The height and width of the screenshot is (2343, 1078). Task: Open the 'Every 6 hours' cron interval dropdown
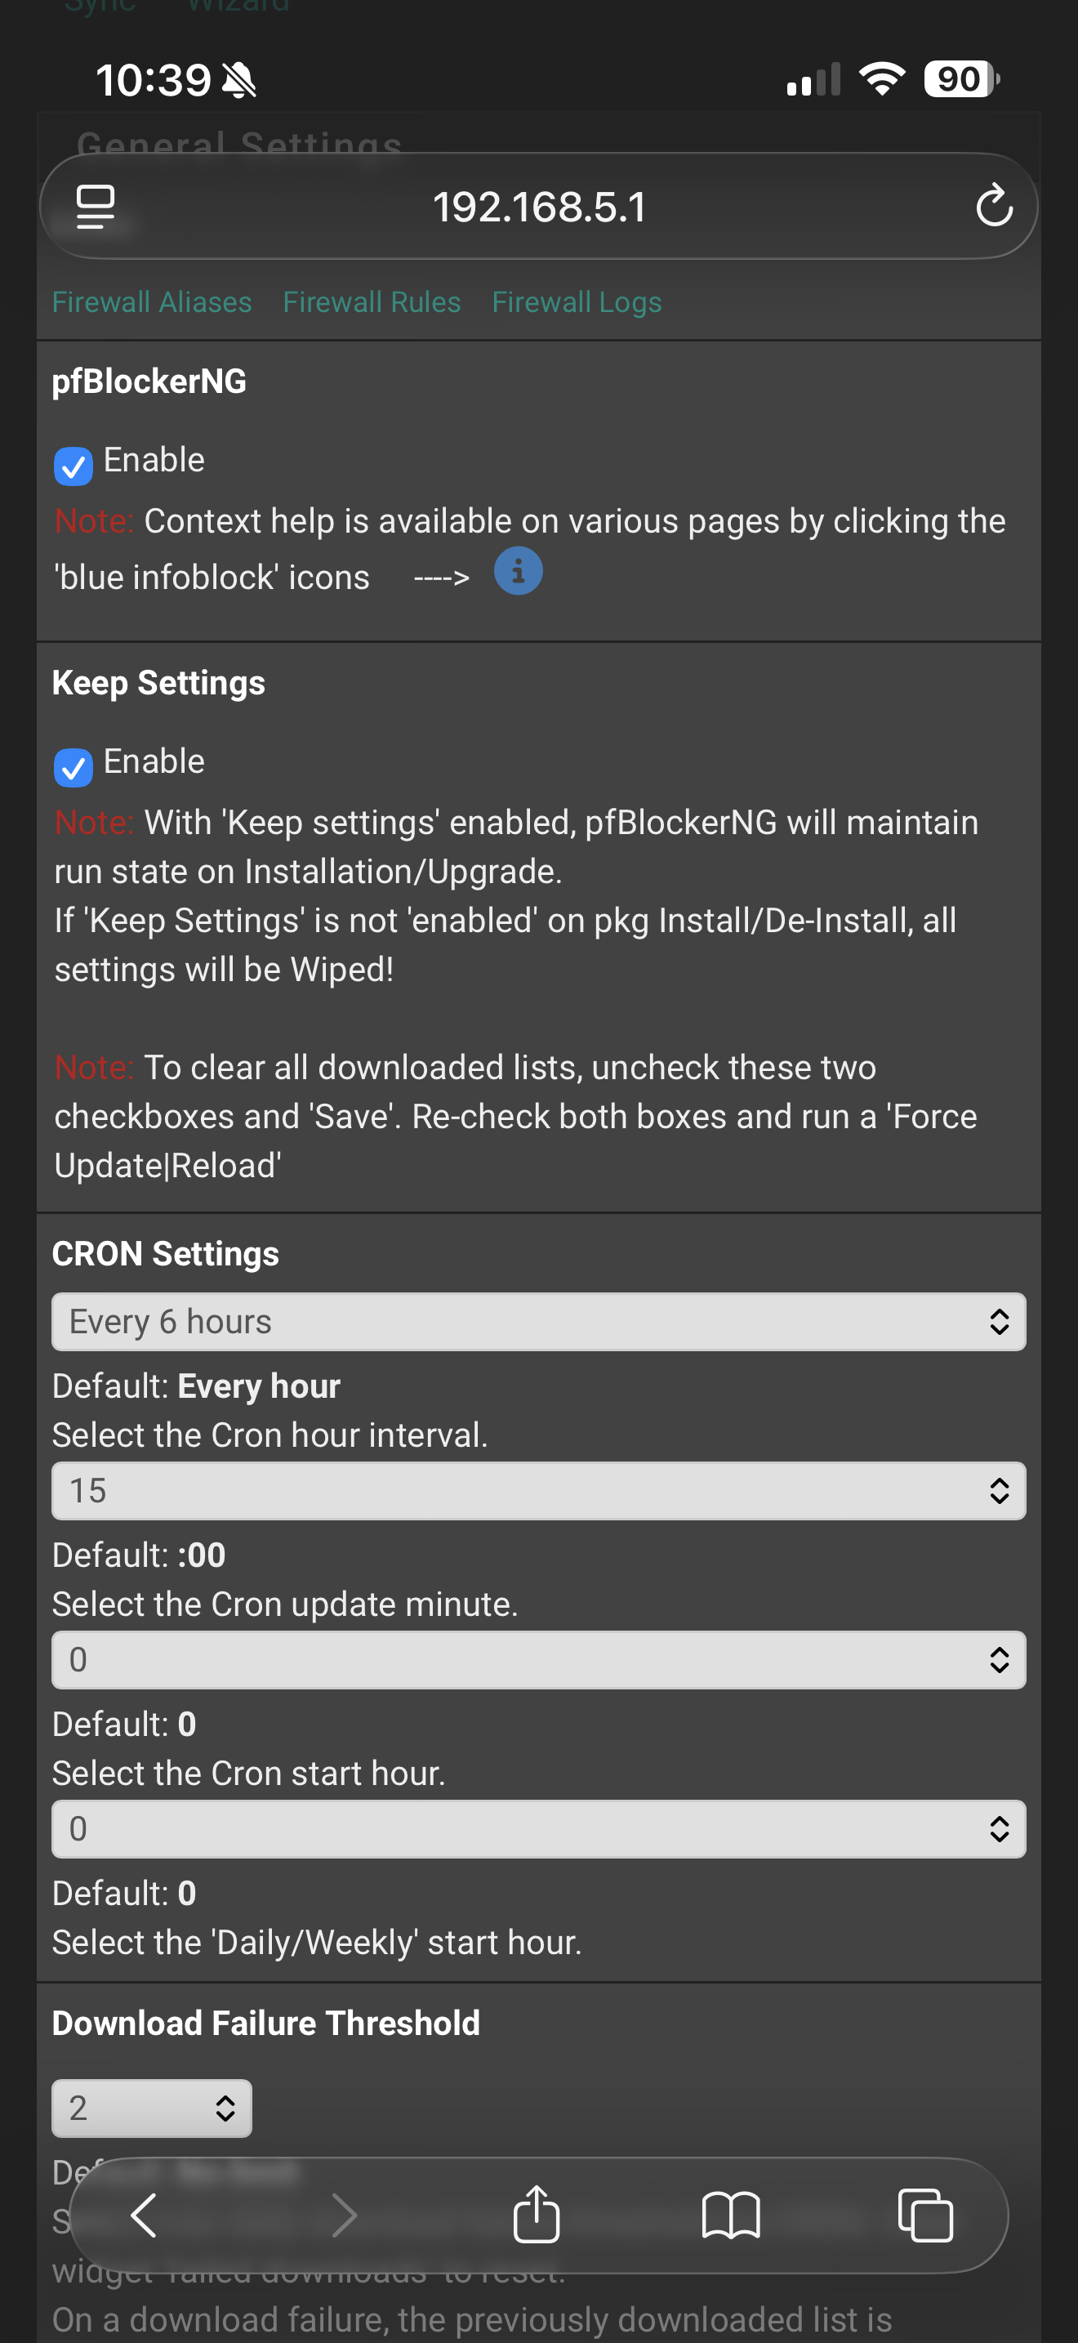tap(538, 1322)
